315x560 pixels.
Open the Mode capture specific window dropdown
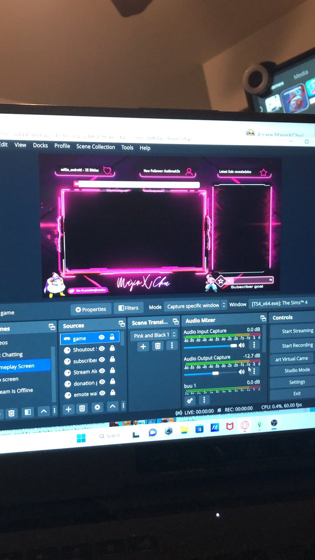pyautogui.click(x=196, y=305)
